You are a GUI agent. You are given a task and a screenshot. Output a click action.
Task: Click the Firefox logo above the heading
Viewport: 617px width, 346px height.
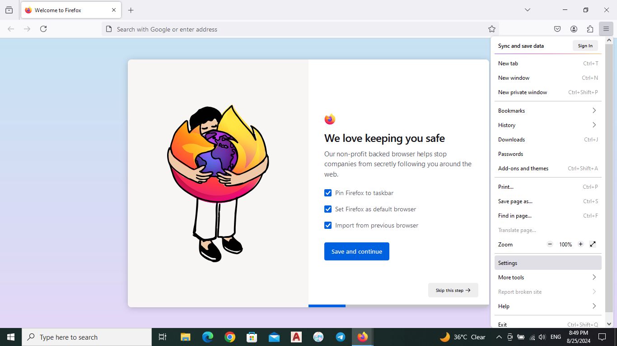pyautogui.click(x=330, y=119)
